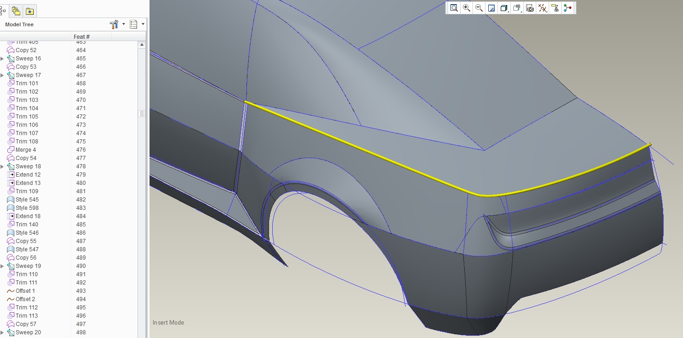Open the dropdown arrow beside Settings
Screen dimensions: 683x338
[x=124, y=24]
